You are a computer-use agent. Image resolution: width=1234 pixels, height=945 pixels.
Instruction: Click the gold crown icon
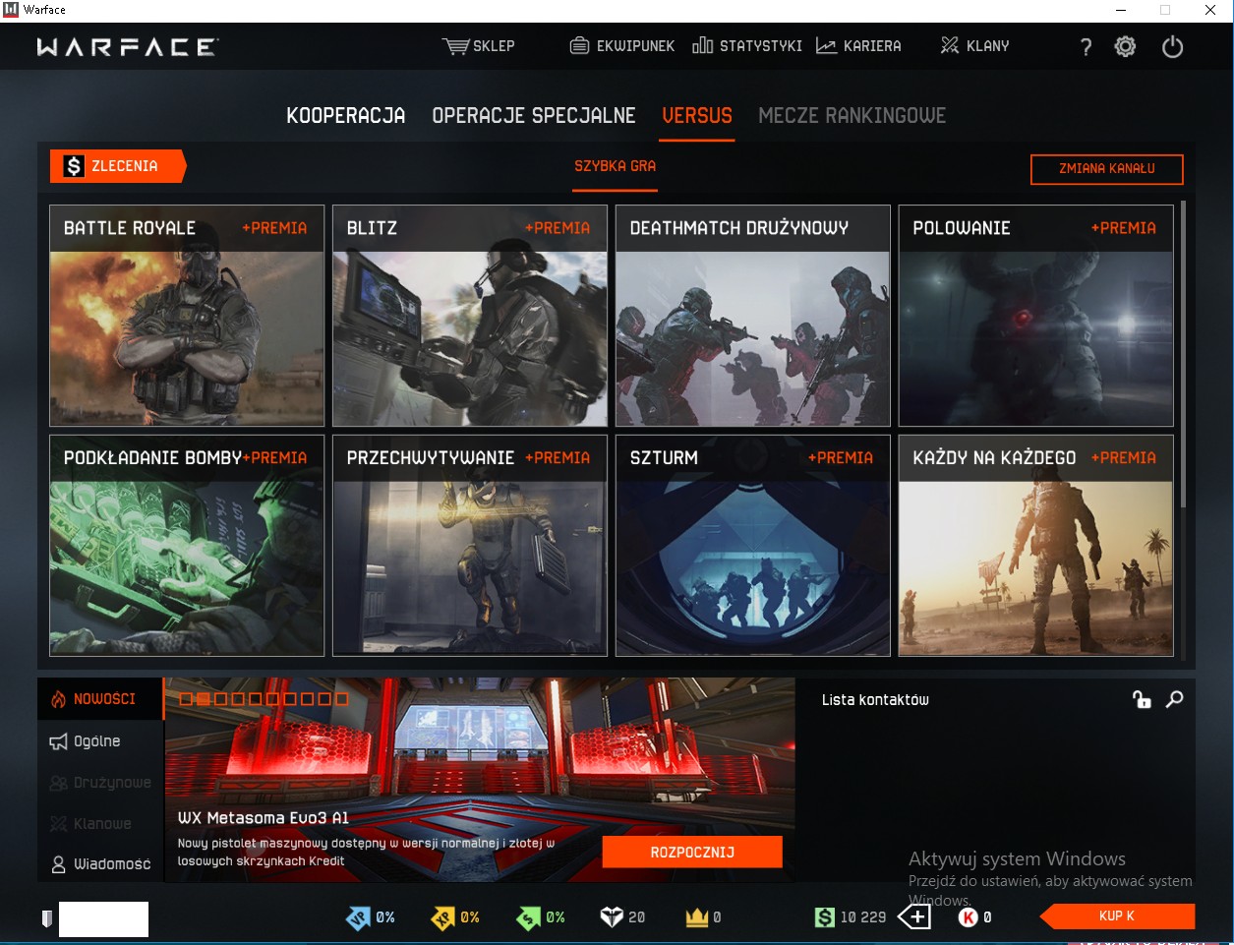697,917
